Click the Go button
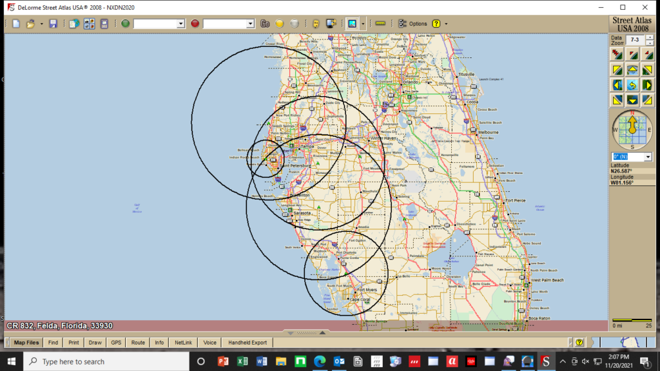 click(x=264, y=23)
